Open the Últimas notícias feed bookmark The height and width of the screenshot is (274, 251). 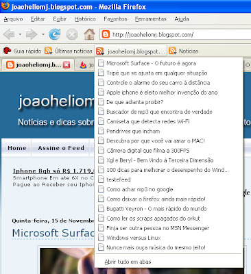coord(69,51)
